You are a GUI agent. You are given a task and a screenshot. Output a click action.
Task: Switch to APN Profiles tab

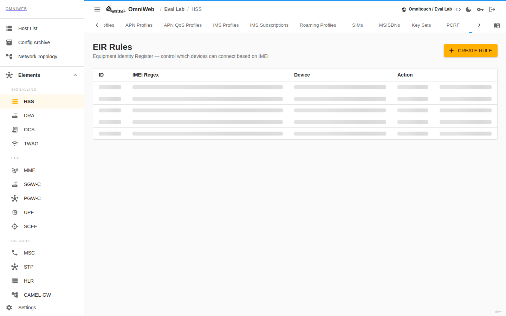coord(139,25)
